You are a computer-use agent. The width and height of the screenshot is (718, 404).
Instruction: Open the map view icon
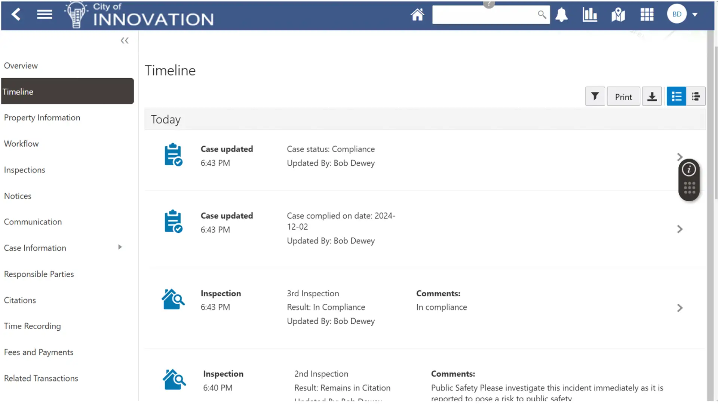618,15
